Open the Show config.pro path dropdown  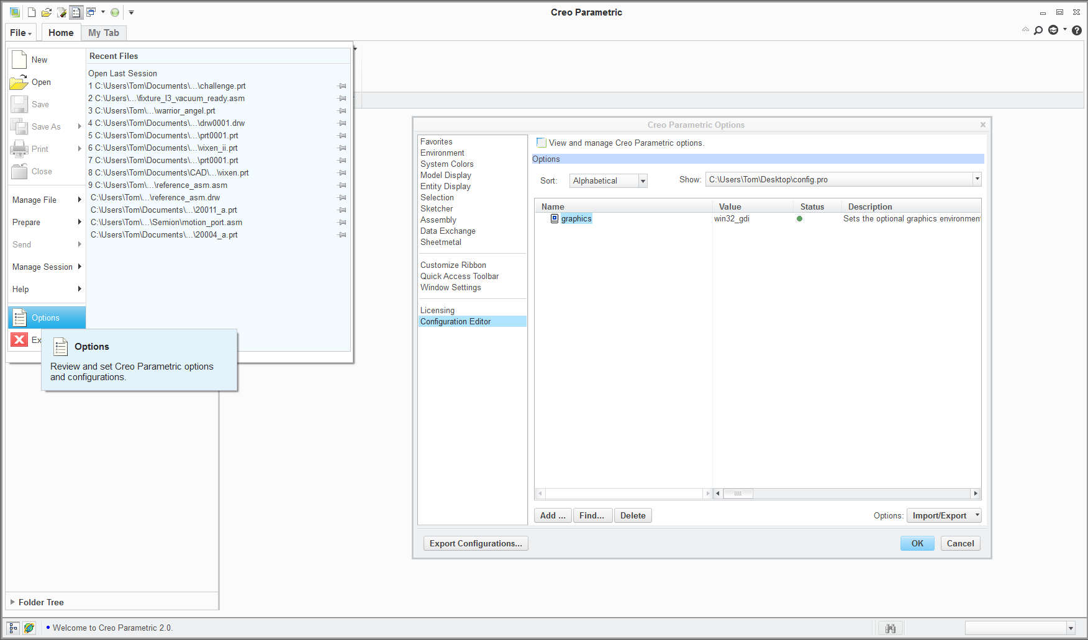[x=977, y=179]
